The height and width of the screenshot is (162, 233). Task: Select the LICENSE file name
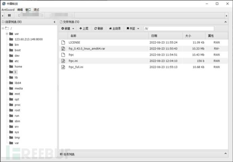74,43
